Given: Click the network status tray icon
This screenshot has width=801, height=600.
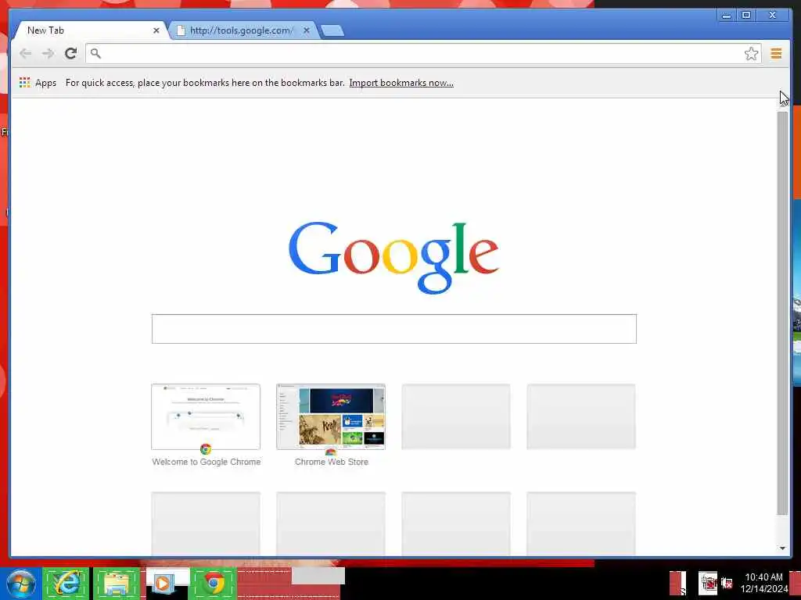Looking at the screenshot, I should 708,583.
